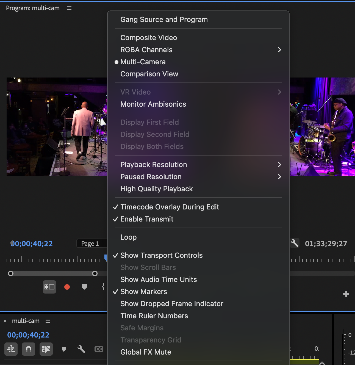Image resolution: width=355 pixels, height=365 pixels.
Task: Open the Playback Resolution submenu
Action: point(154,165)
